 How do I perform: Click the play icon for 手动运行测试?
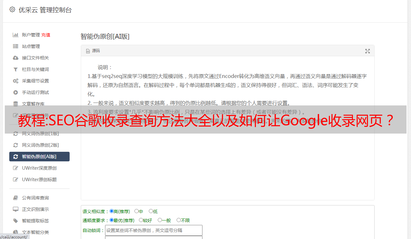click(x=15, y=92)
